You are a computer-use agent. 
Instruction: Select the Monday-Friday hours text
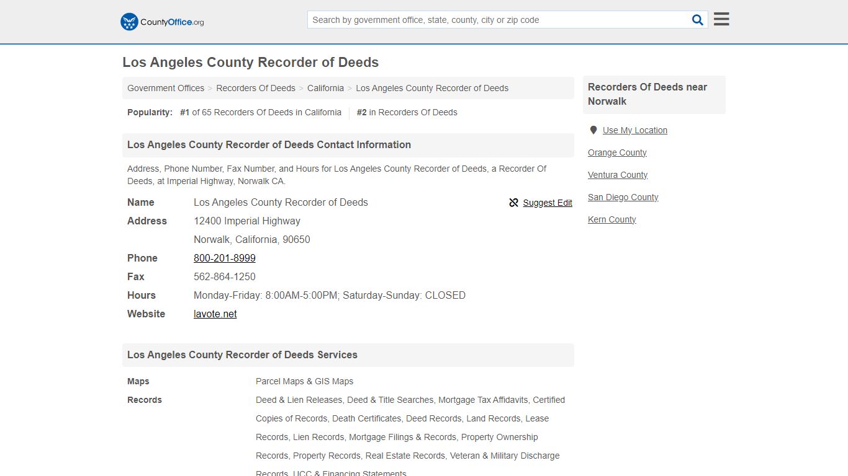click(x=330, y=295)
